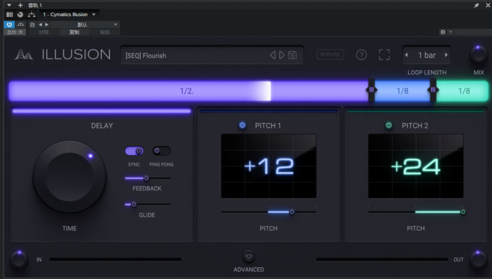Select the blue PITCH 1 header bar
The height and width of the screenshot is (279, 492).
tap(269, 111)
